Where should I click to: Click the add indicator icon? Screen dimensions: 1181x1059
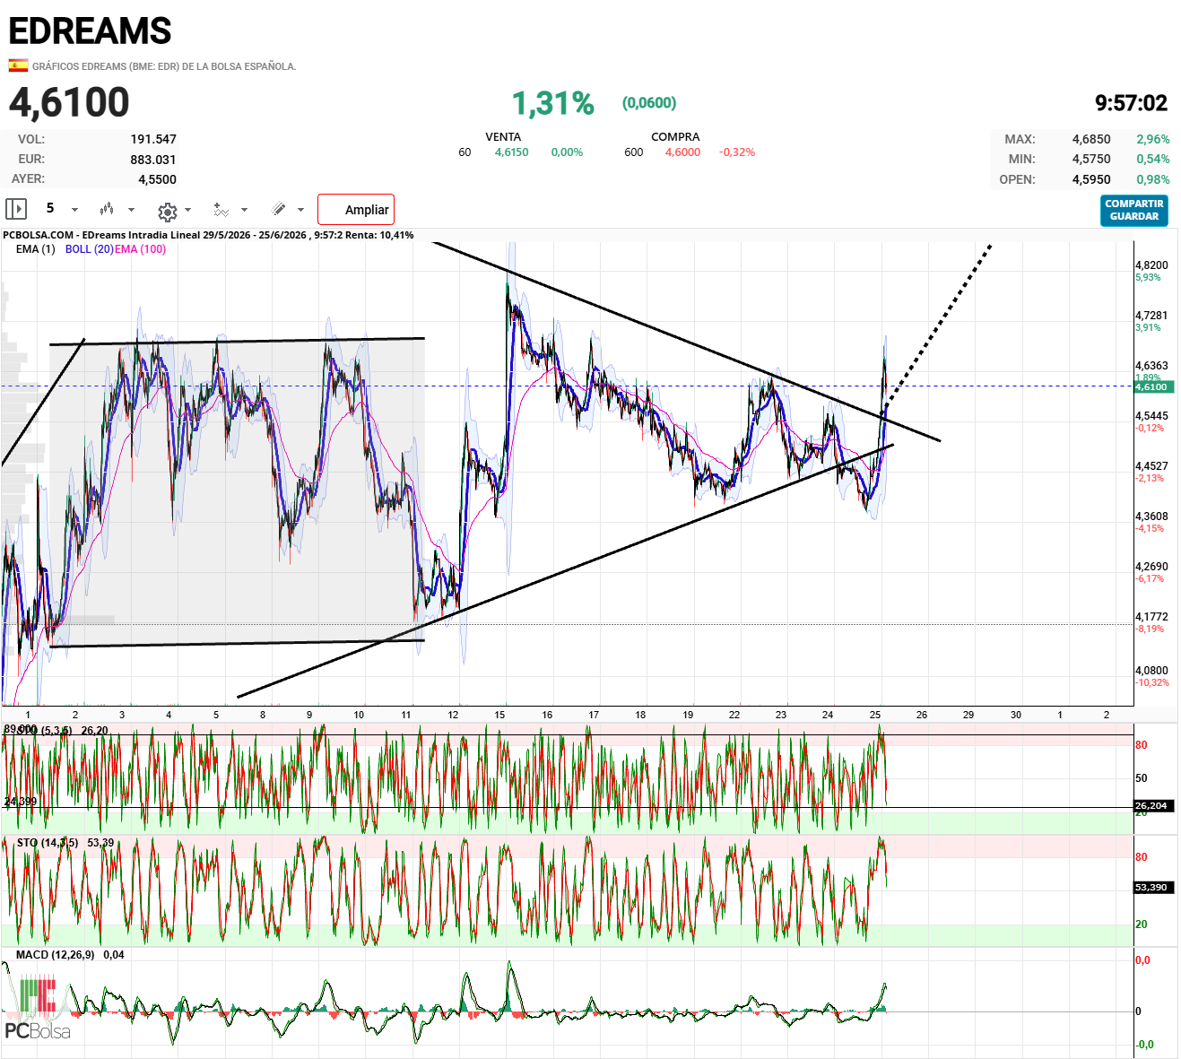[x=221, y=210]
